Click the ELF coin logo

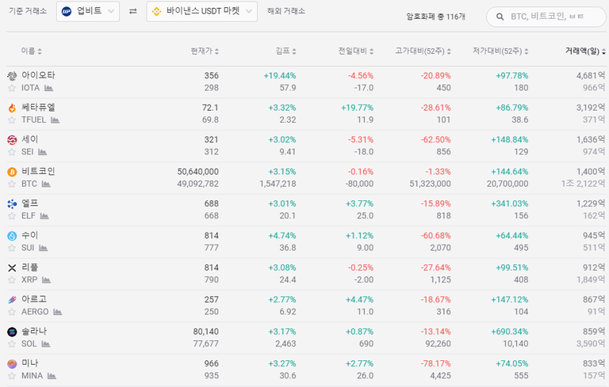12,204
